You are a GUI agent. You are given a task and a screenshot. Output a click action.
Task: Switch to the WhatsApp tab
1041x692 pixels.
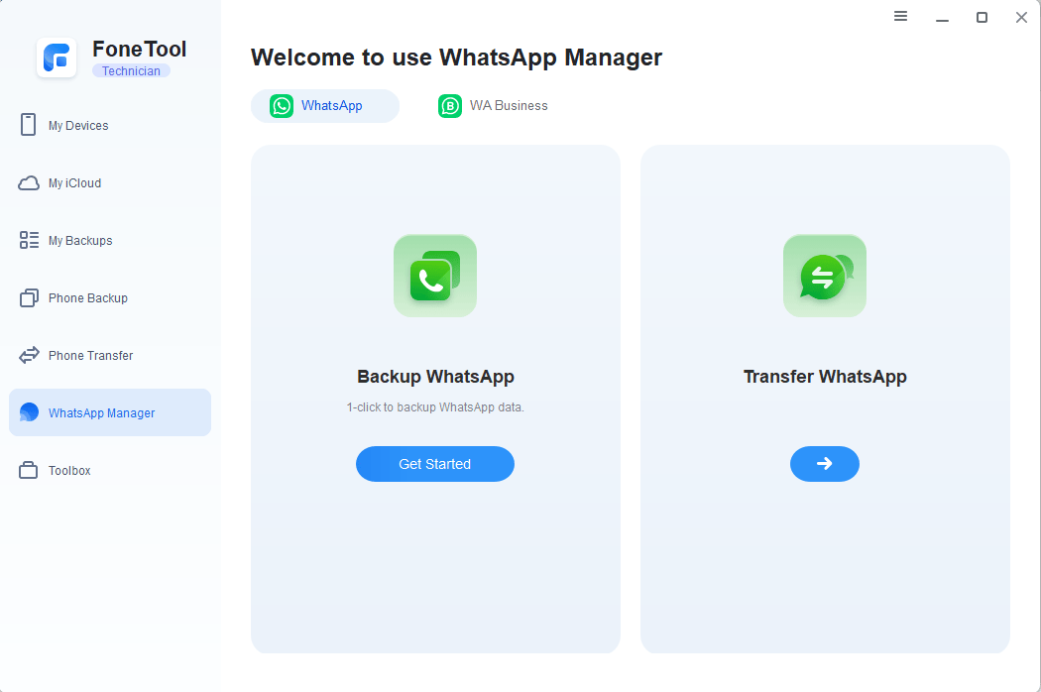(325, 106)
